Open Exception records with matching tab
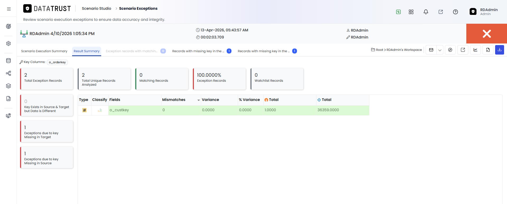The image size is (507, 204). pos(136,51)
